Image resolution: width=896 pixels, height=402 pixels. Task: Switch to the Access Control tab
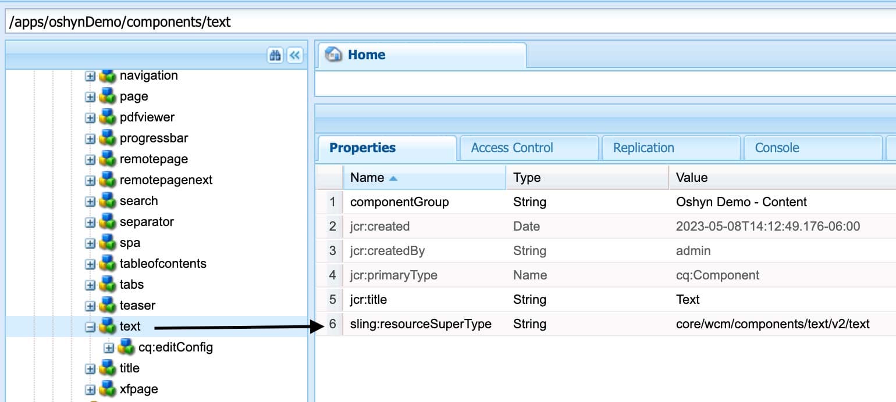point(511,148)
